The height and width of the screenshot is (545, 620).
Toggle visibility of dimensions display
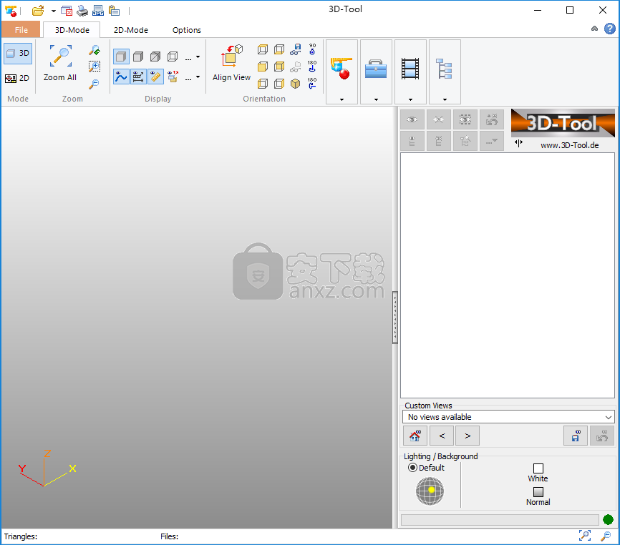pos(138,77)
